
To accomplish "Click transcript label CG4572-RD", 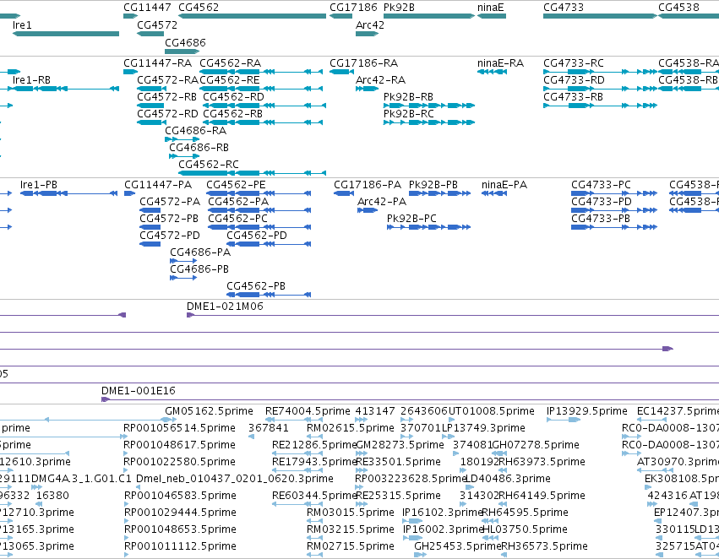I will pos(167,114).
